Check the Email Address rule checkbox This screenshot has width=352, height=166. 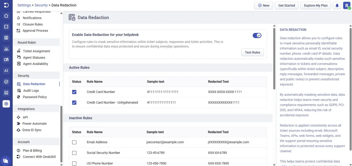tap(74, 142)
